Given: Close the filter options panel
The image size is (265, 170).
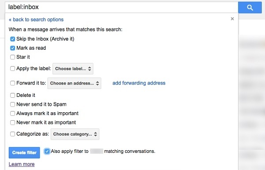Looking at the screenshot, I should coord(232,18).
